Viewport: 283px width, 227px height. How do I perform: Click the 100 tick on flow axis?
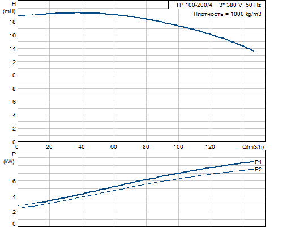(x=178, y=147)
